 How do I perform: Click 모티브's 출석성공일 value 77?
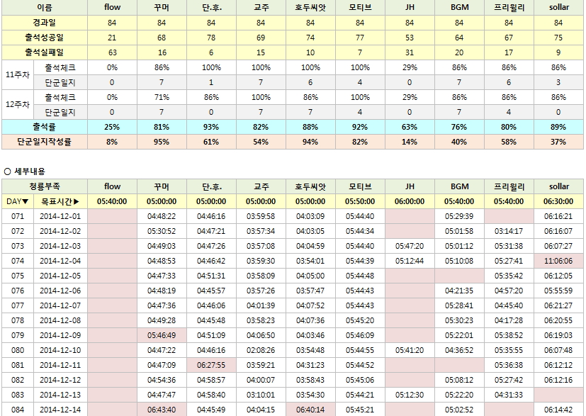360,38
